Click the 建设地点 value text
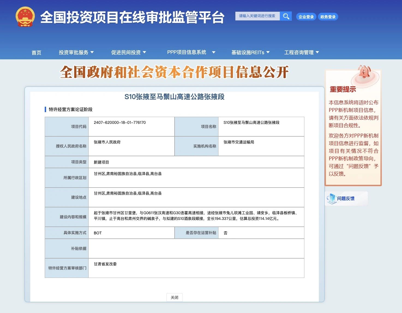Image resolution: width=402 pixels, height=313 pixels. (128, 193)
